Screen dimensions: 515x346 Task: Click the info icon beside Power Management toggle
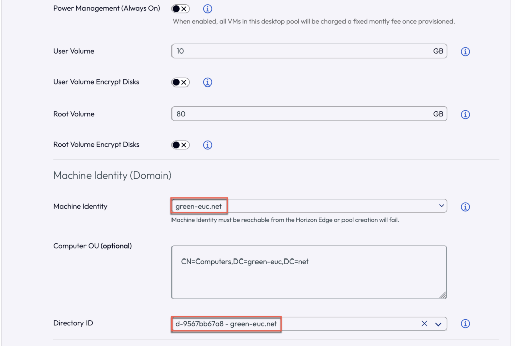pyautogui.click(x=207, y=9)
